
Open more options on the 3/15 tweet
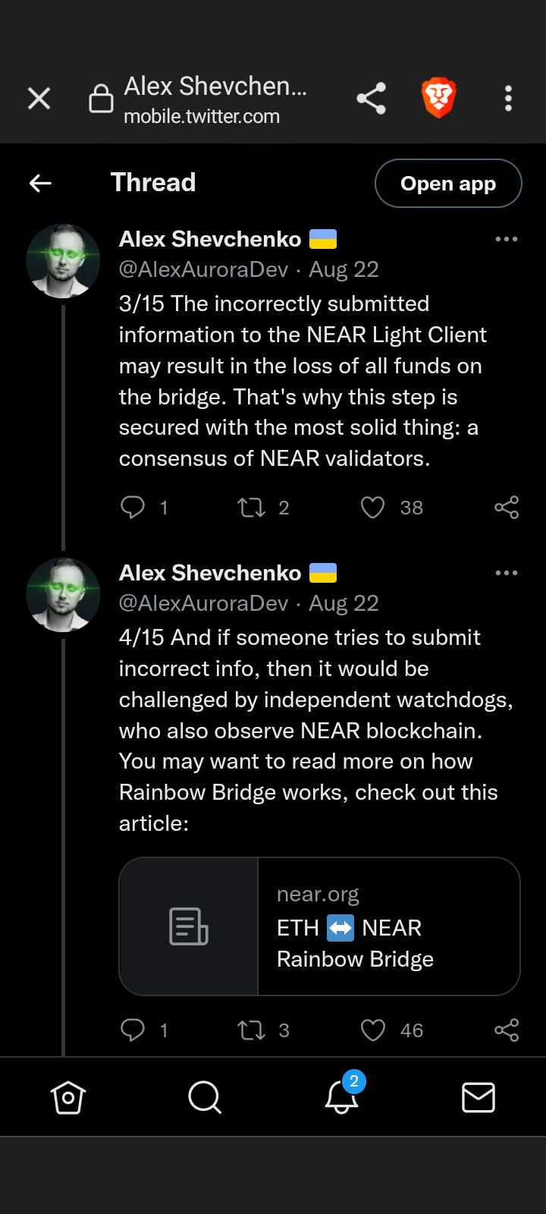click(x=506, y=239)
